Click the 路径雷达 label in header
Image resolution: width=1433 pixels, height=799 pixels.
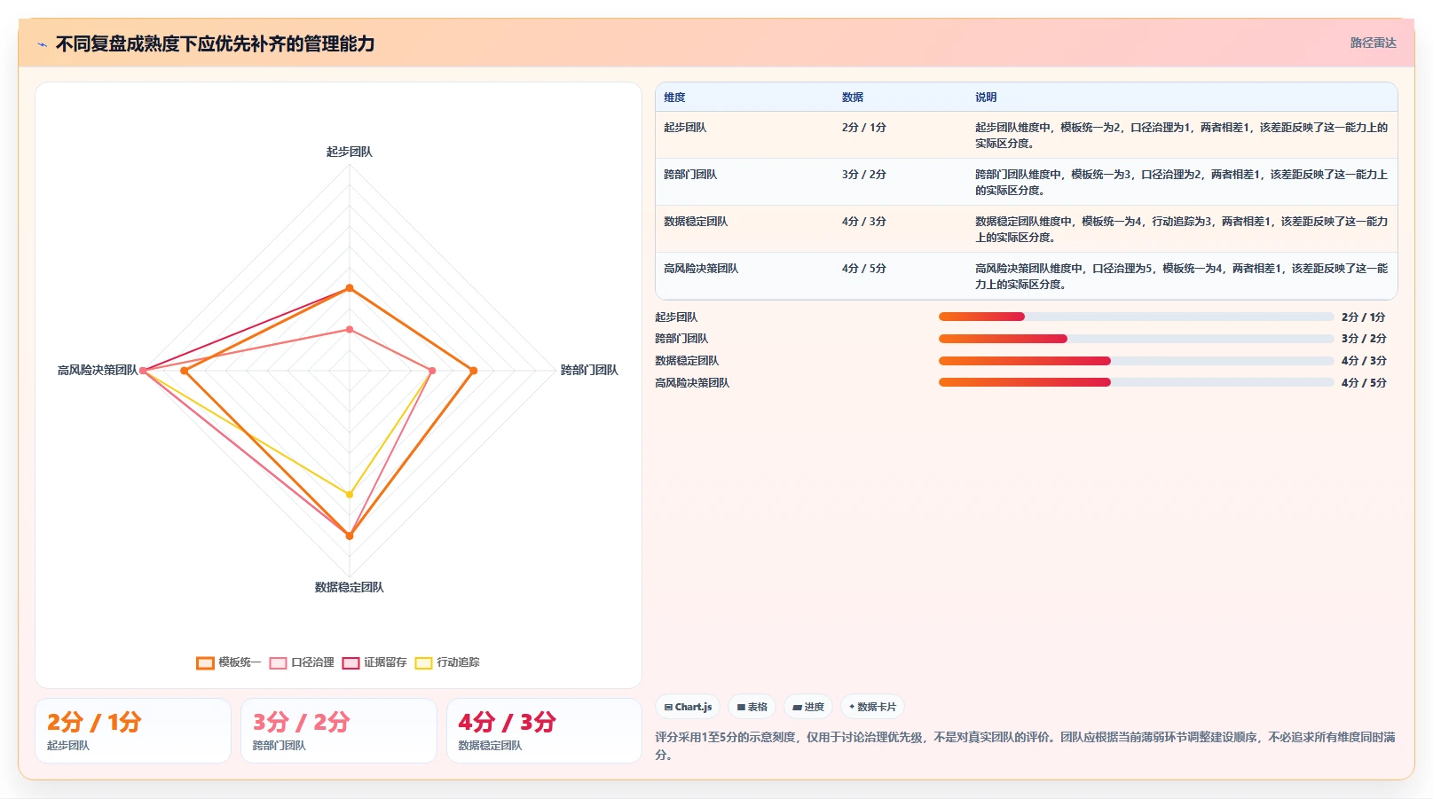click(1373, 43)
